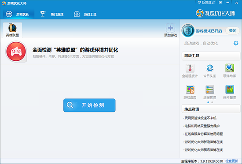Select first page dot of 高级工具
The width and height of the screenshot is (242, 164).
(208, 102)
